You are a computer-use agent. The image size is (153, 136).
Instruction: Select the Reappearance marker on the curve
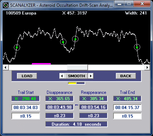(x=75, y=39)
